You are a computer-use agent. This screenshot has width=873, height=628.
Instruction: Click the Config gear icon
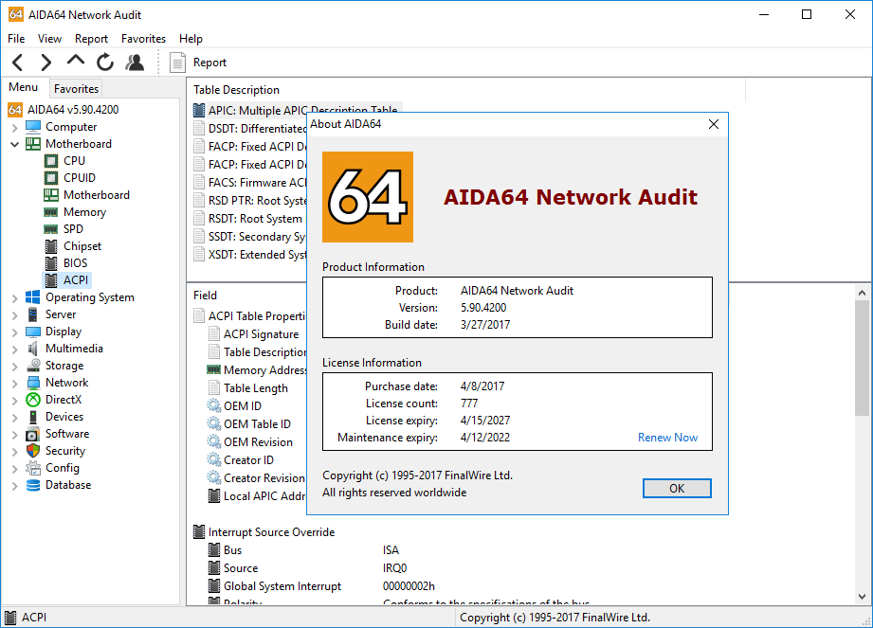(33, 468)
